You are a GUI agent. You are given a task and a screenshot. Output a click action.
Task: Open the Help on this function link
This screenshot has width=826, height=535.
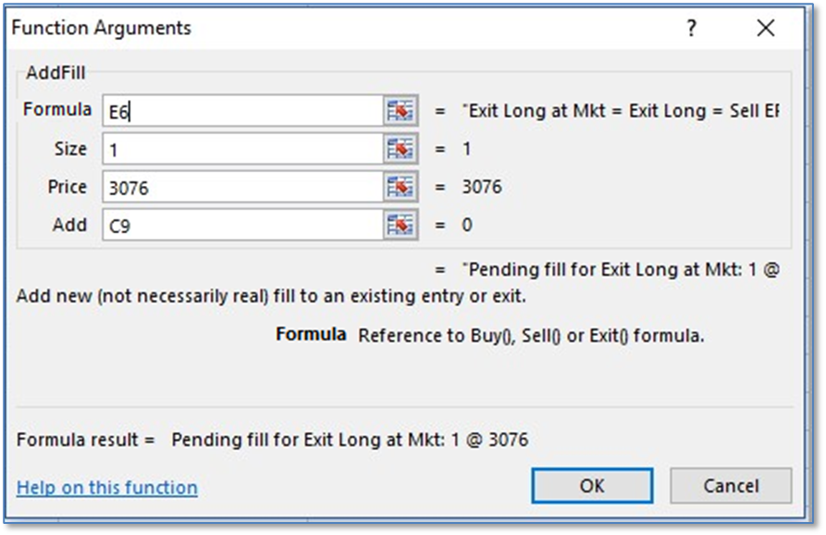107,488
